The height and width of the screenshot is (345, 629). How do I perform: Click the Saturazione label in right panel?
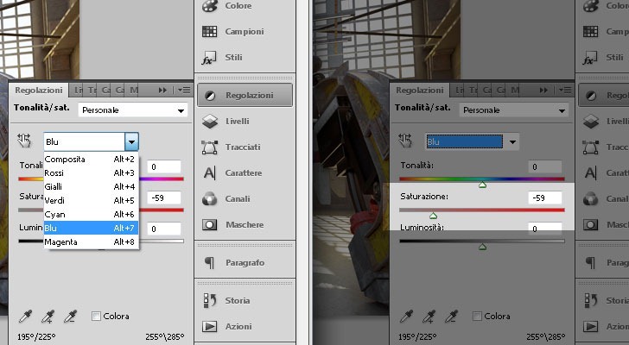coord(424,197)
